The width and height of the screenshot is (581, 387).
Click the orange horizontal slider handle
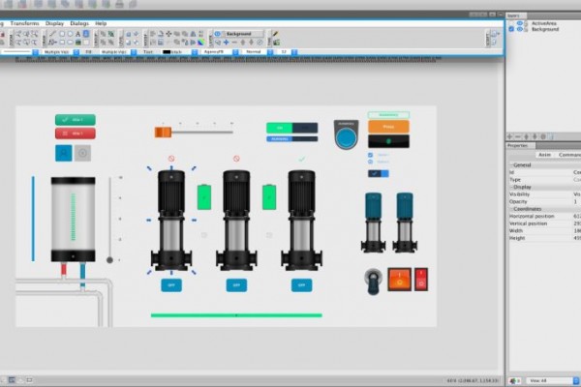point(163,131)
